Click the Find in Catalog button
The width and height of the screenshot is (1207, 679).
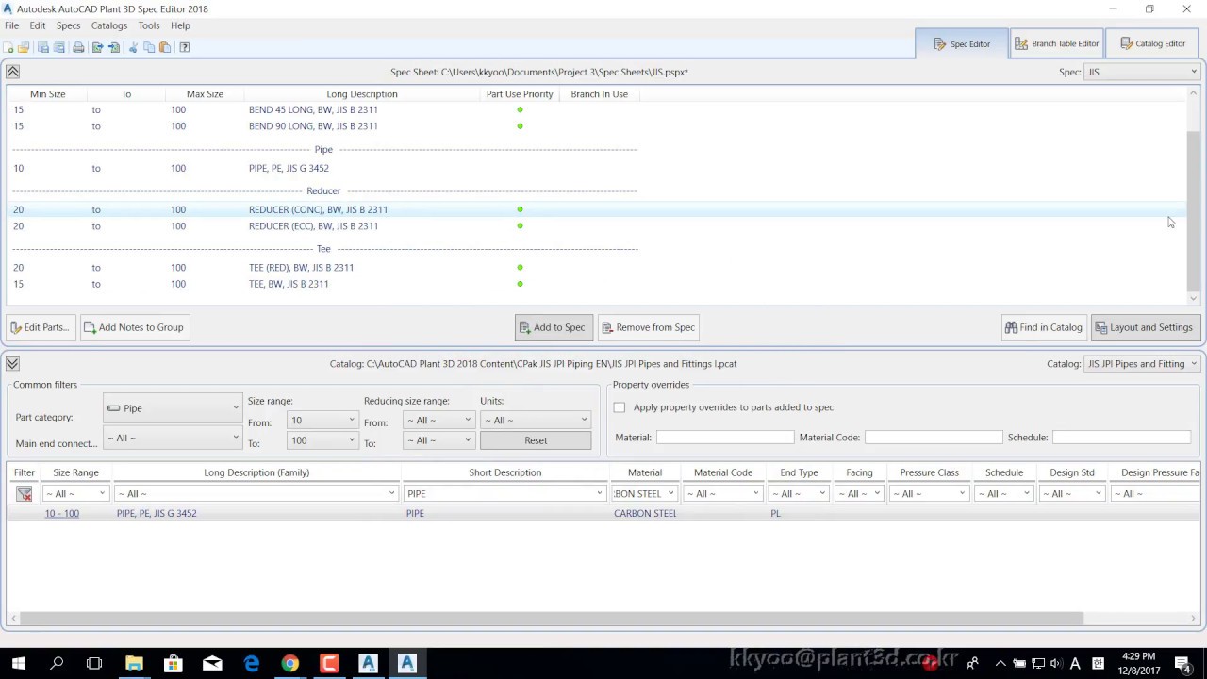1044,327
